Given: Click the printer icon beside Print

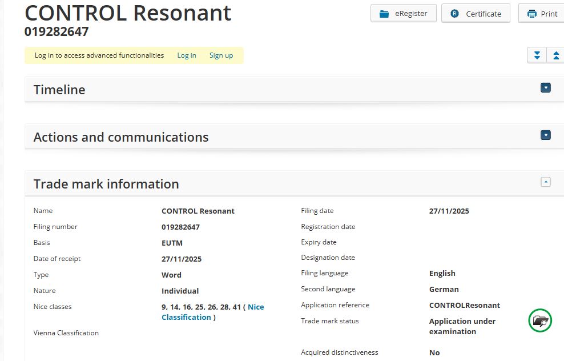Looking at the screenshot, I should click(531, 13).
